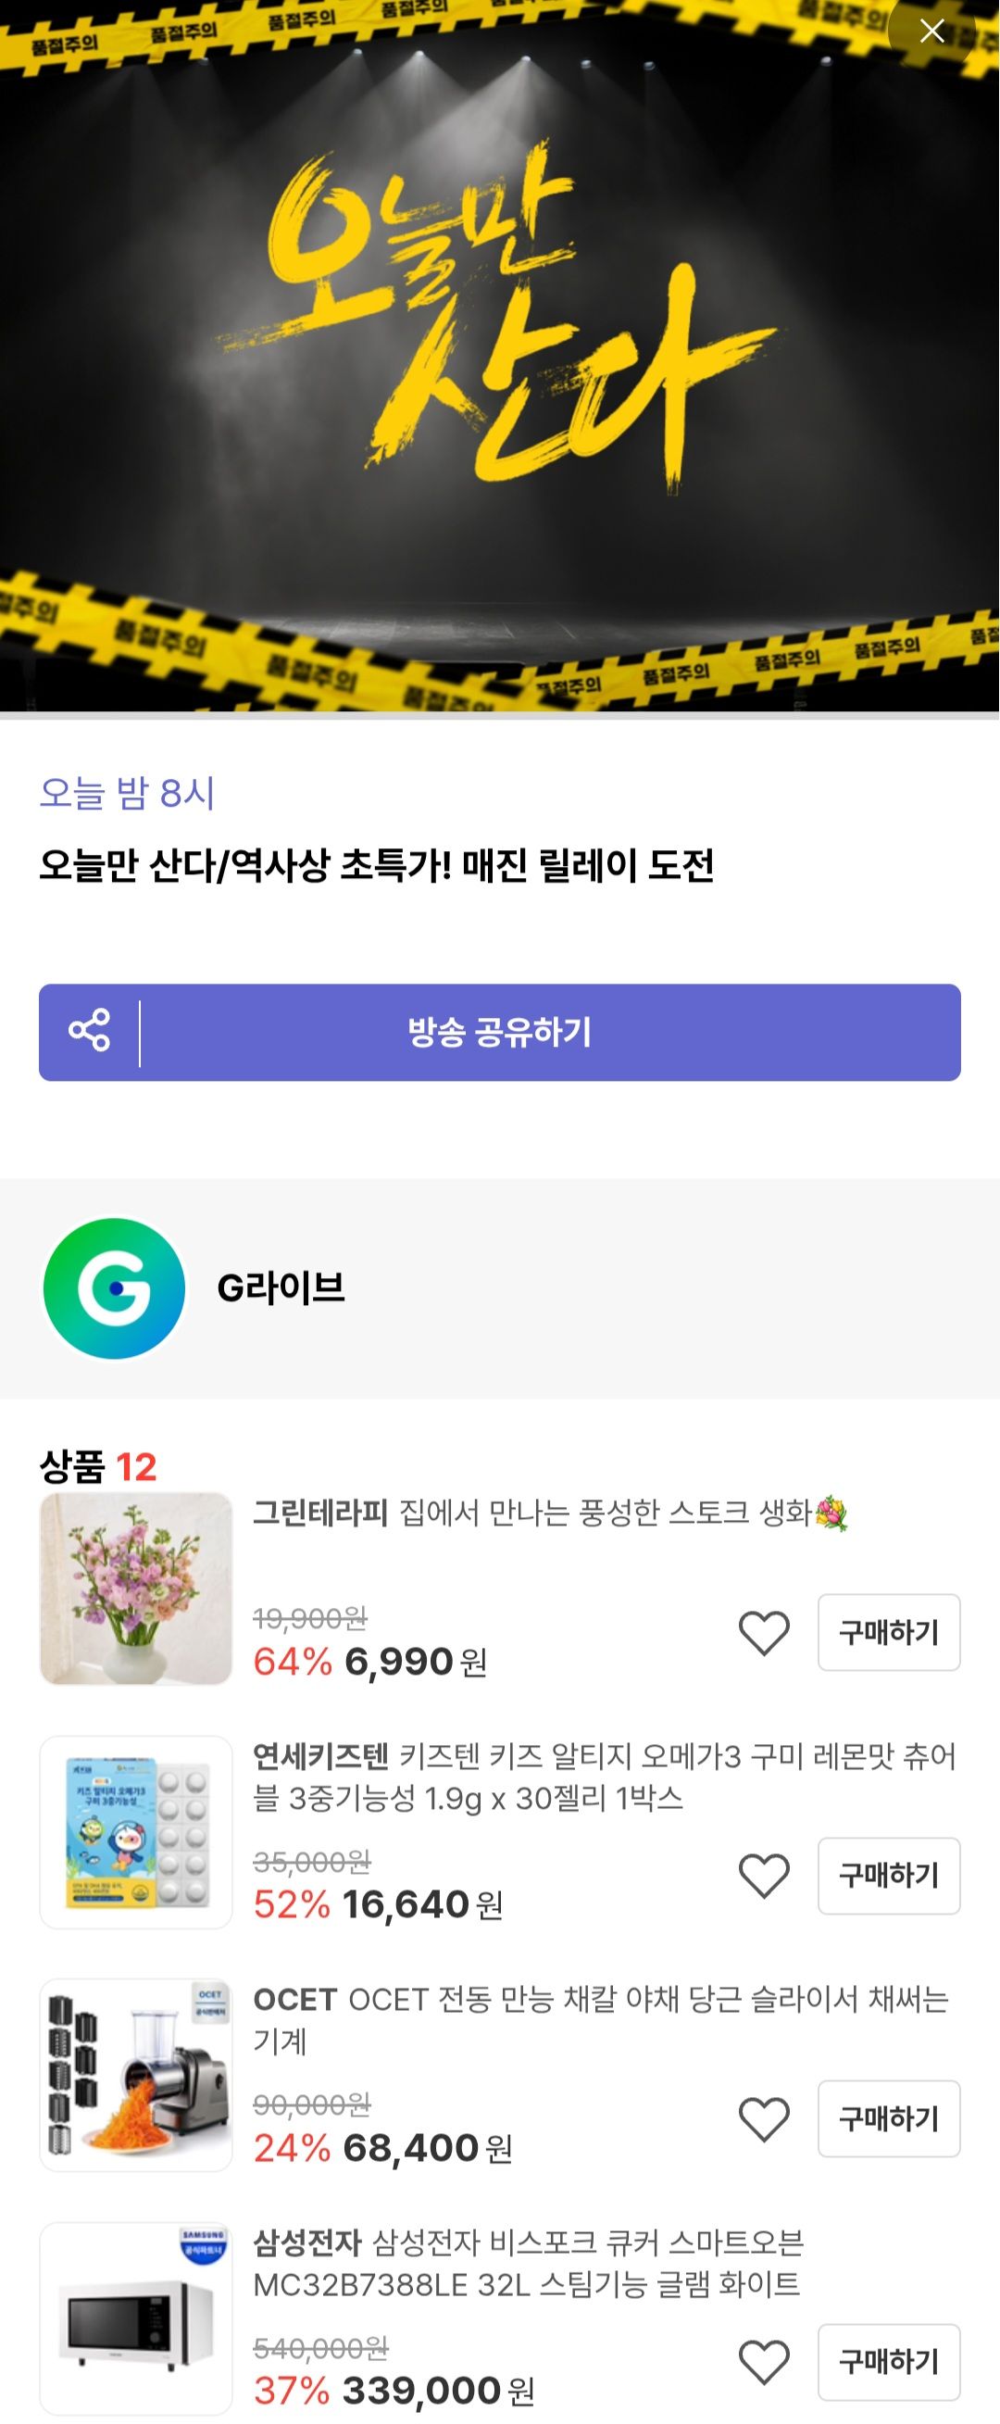Tap the 오늘만 산다 broadcast banner image

[x=498, y=358]
